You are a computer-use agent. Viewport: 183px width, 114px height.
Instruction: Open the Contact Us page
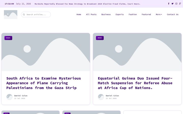(173, 14)
